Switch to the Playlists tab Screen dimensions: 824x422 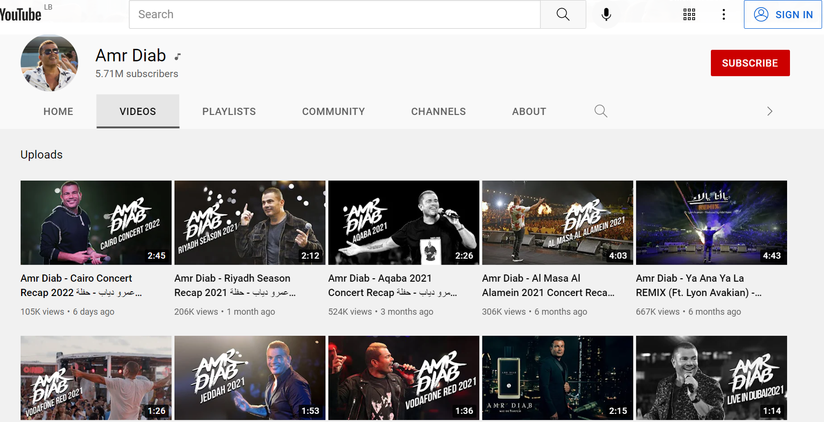[x=229, y=111]
